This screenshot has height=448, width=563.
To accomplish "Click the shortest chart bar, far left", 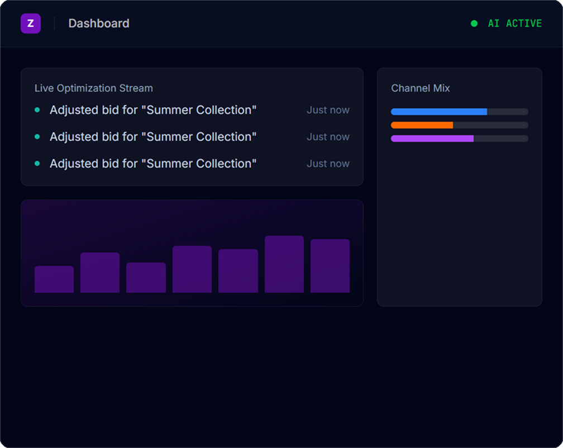I will click(x=54, y=279).
